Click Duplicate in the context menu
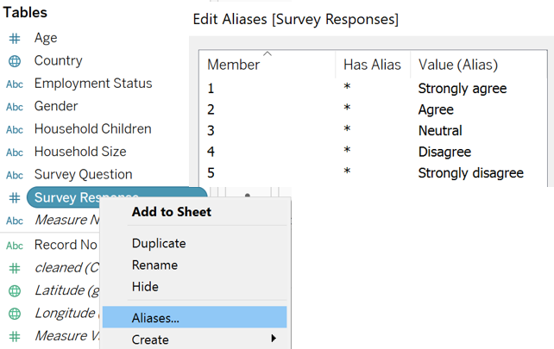The image size is (554, 349). 158,243
